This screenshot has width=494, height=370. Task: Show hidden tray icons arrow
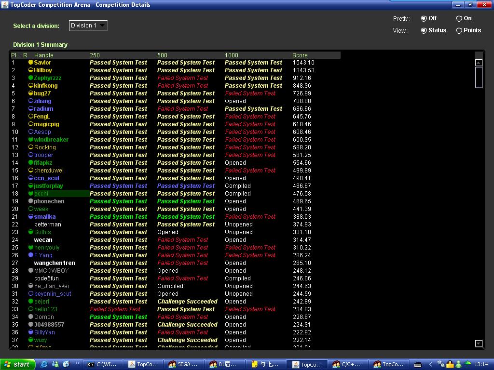coord(430,364)
